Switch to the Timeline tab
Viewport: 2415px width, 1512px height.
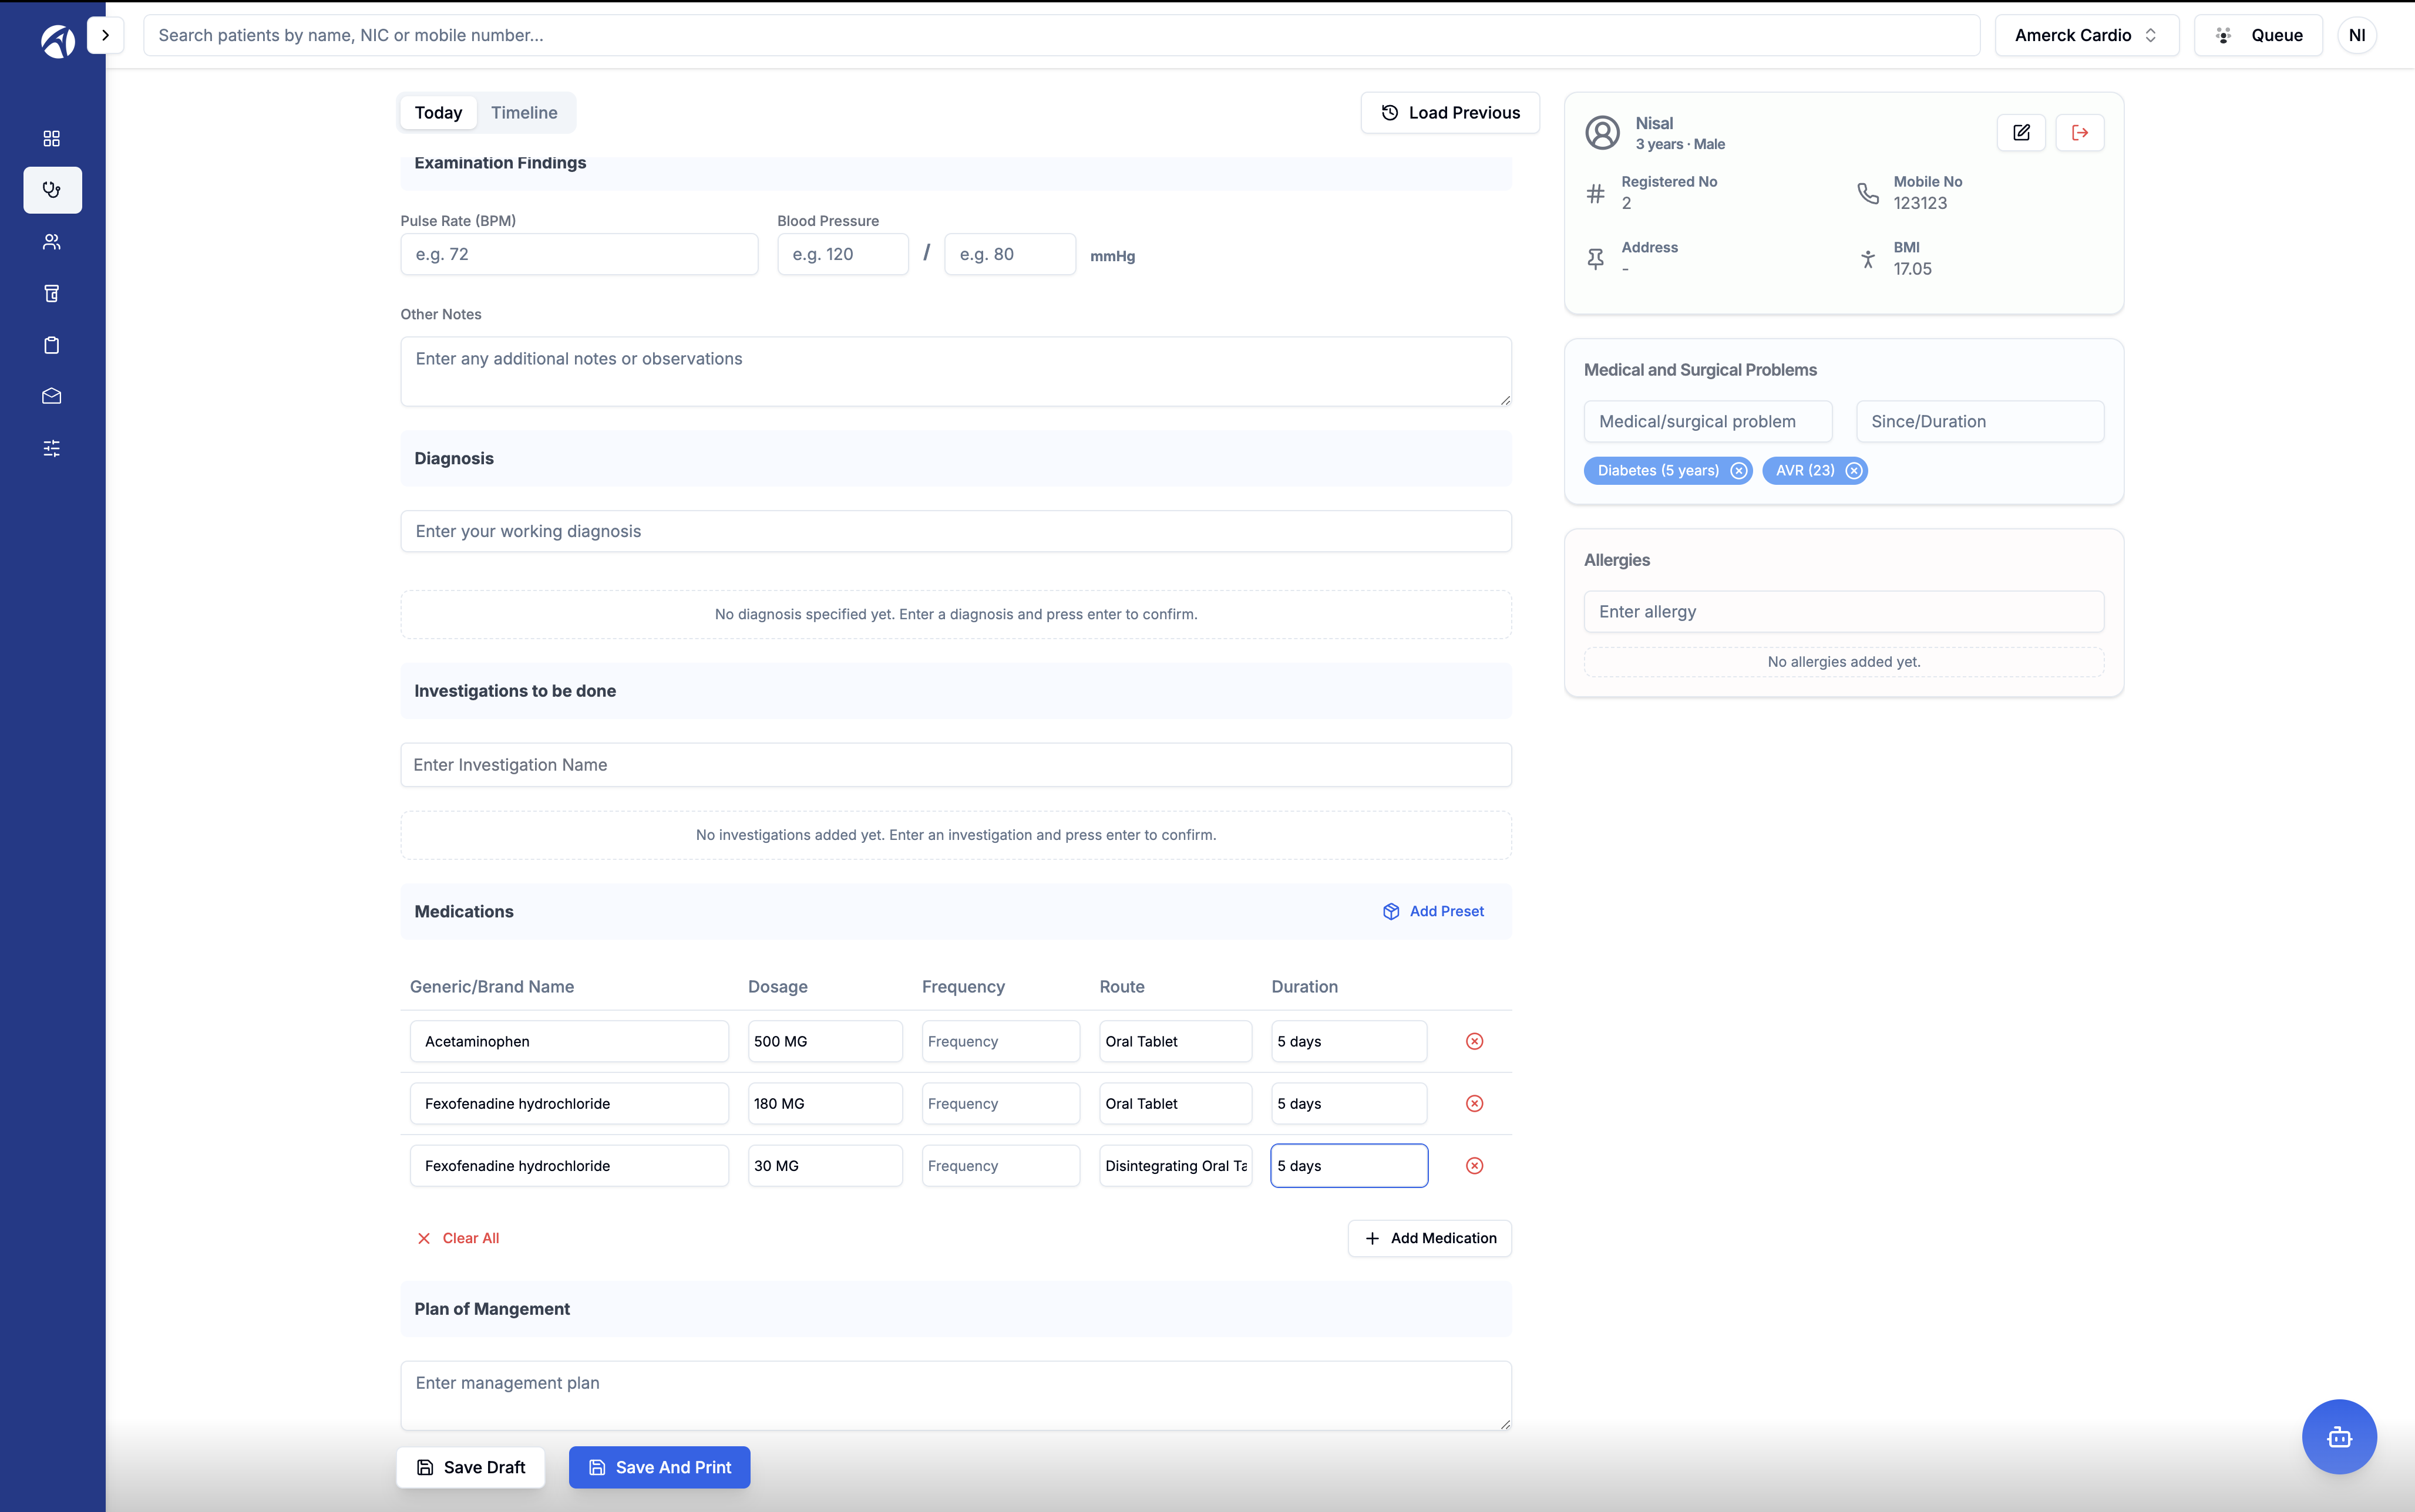(x=524, y=112)
